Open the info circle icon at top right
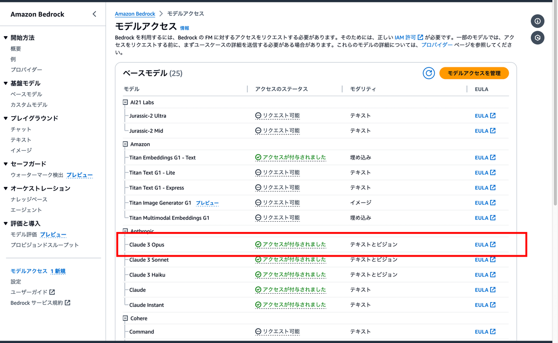Image resolution: width=558 pixels, height=343 pixels. (x=538, y=21)
